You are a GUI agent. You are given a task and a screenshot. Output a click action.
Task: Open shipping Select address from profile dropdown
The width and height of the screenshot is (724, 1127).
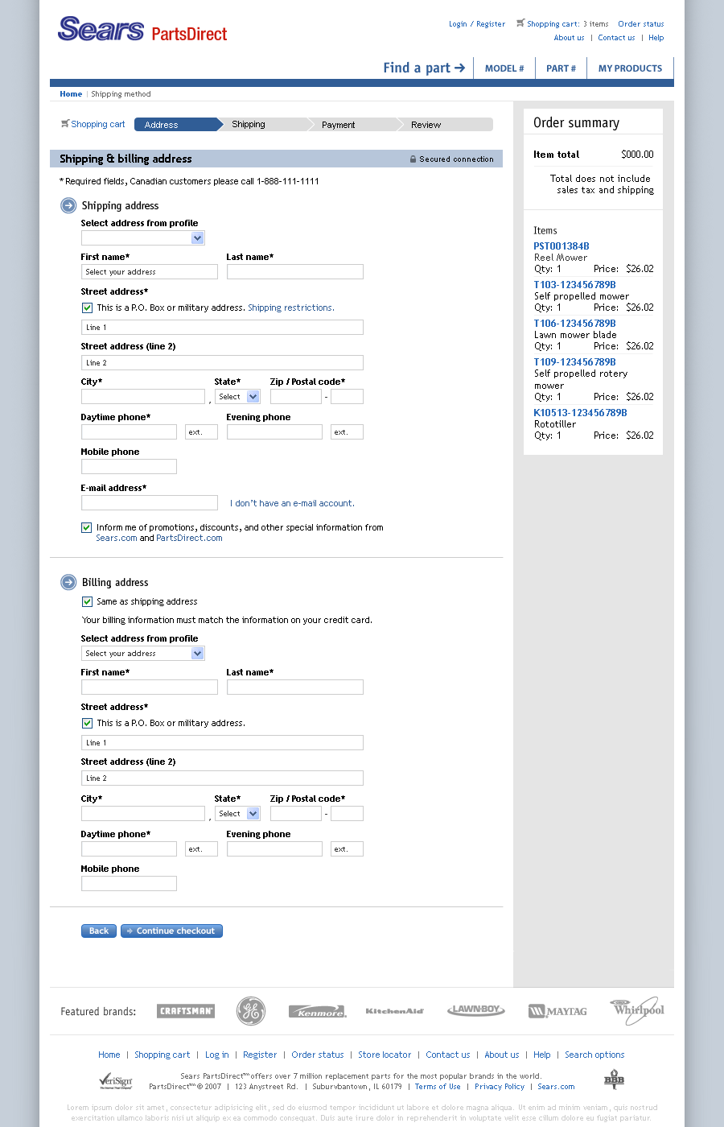click(143, 238)
